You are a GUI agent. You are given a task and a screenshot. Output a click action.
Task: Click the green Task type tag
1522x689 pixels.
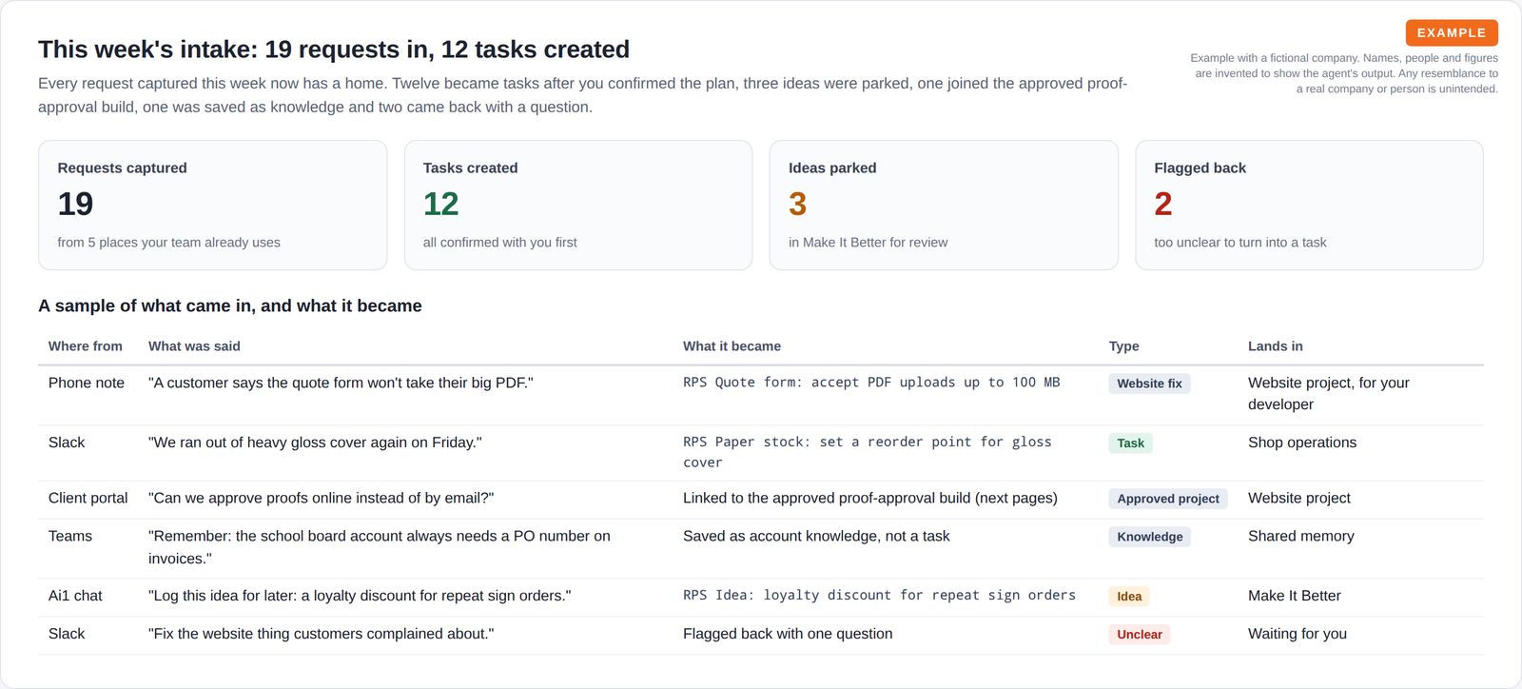click(1130, 443)
